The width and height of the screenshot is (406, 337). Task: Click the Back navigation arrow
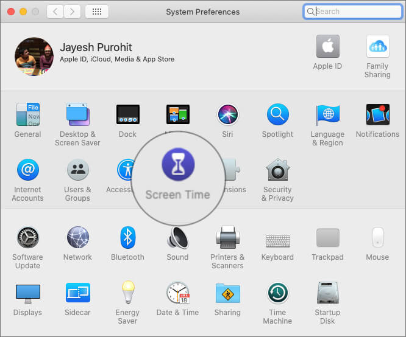click(55, 12)
